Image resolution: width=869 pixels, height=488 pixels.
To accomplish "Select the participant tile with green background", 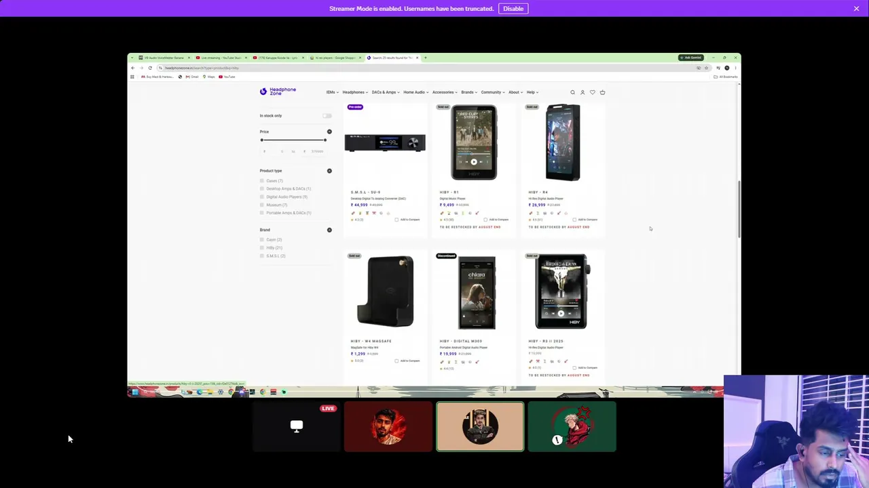I will point(572,426).
